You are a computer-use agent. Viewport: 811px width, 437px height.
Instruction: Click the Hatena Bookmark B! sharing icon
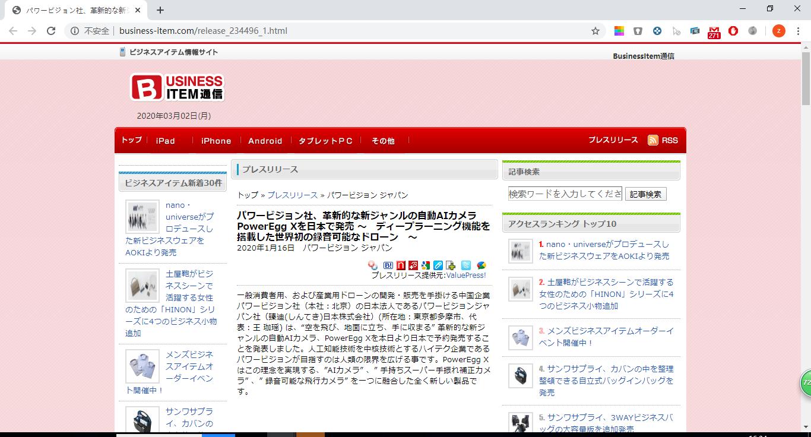click(388, 265)
